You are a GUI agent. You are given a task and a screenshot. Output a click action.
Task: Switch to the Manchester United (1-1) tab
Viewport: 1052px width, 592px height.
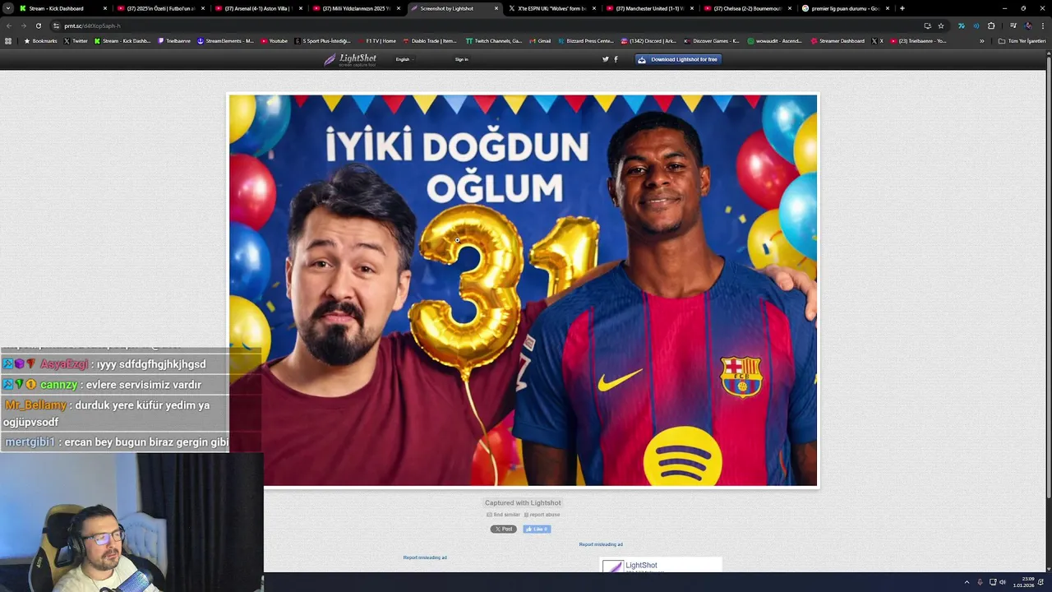[649, 8]
